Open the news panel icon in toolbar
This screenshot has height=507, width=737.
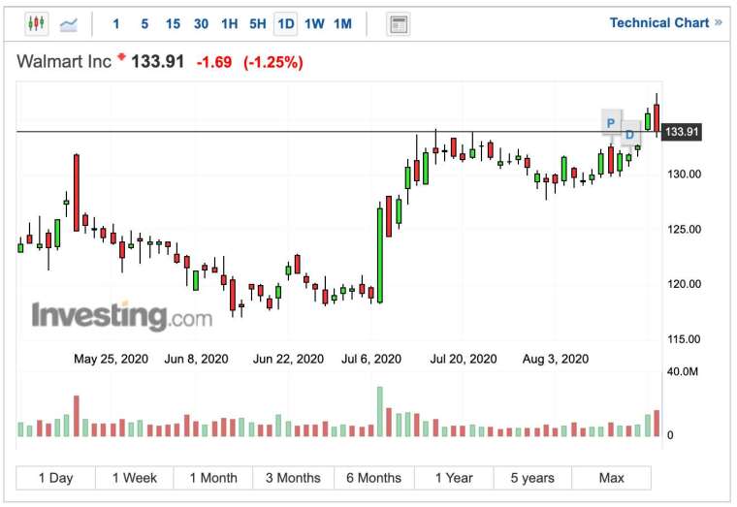pyautogui.click(x=399, y=24)
